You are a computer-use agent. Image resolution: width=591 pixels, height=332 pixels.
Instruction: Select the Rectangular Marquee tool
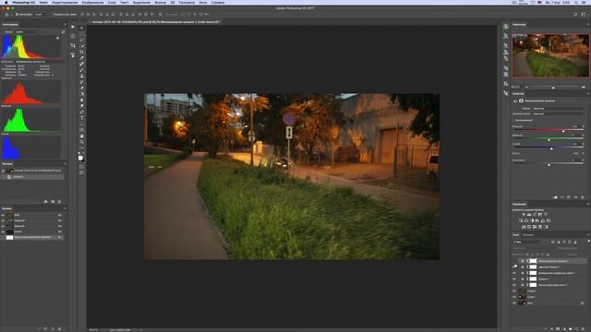[x=82, y=34]
